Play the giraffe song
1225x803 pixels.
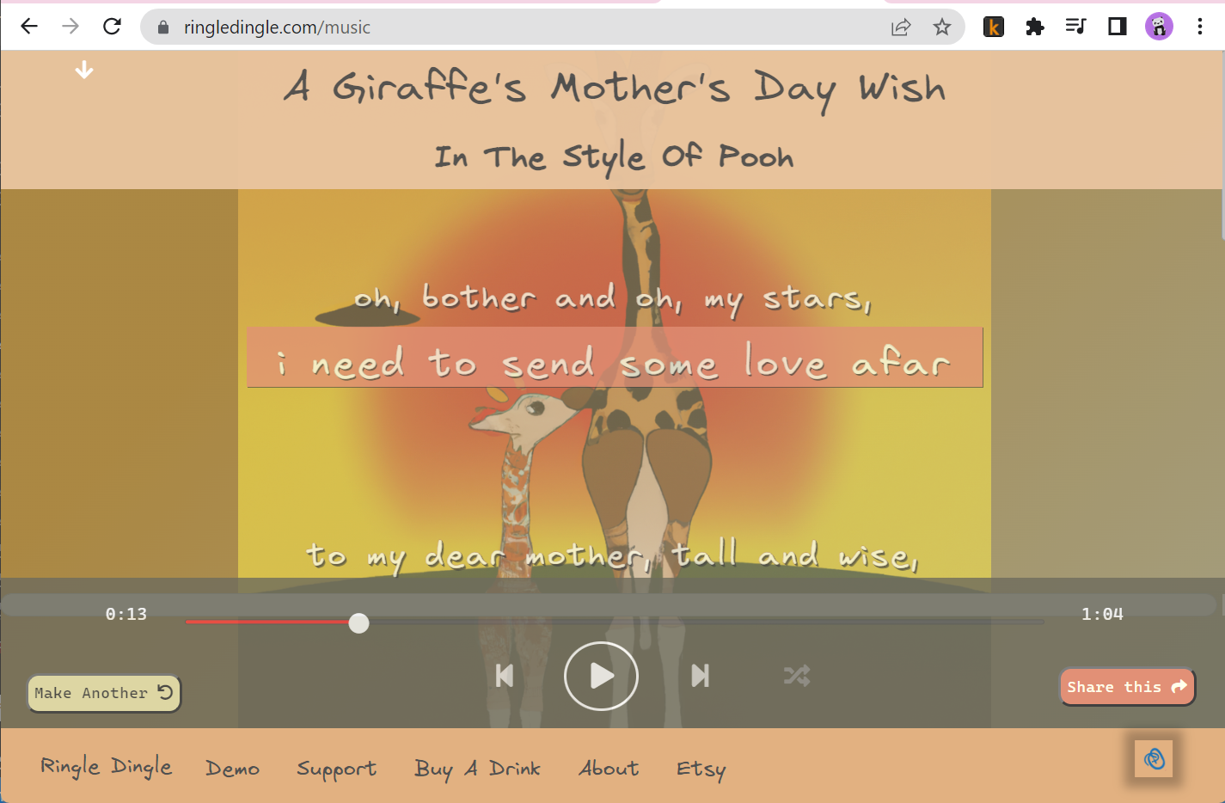pos(601,676)
